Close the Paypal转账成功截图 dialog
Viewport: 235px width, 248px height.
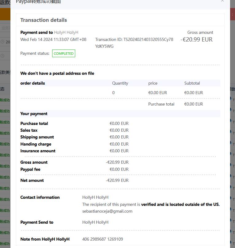[222, 1]
